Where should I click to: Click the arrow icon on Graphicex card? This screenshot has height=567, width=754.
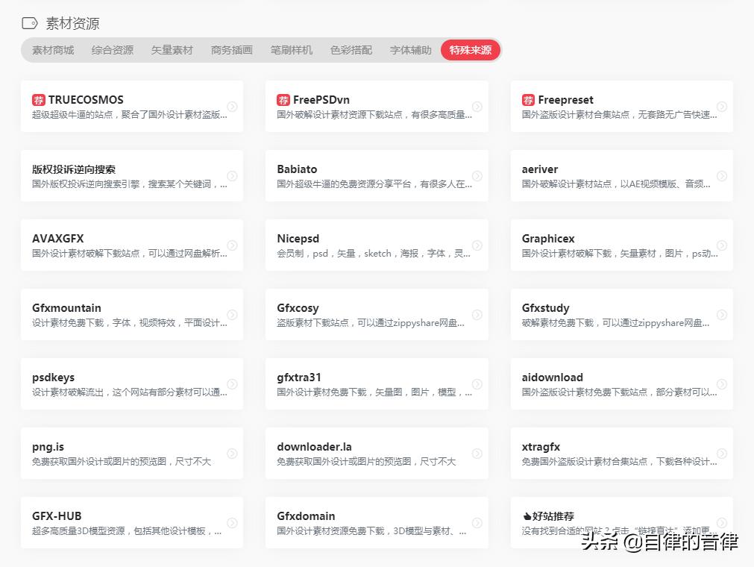coord(721,245)
